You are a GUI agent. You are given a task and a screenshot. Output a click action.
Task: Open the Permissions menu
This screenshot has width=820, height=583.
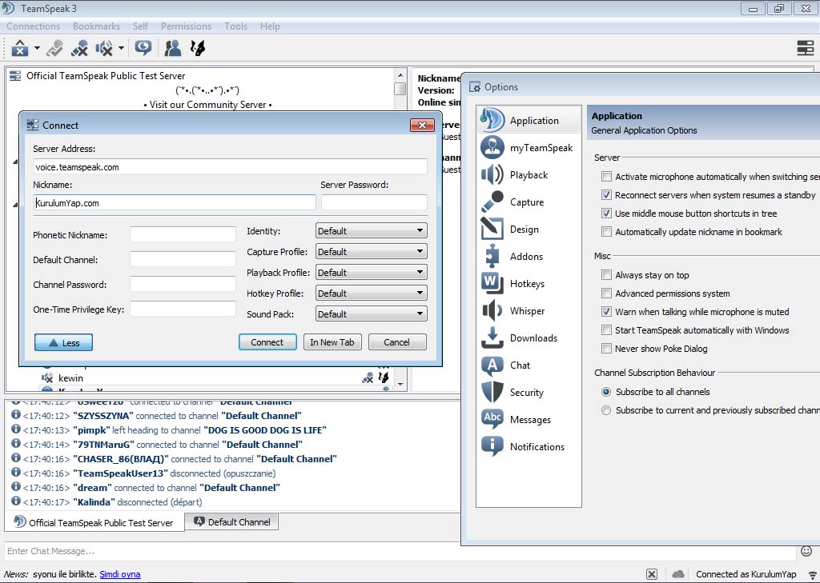(x=186, y=26)
